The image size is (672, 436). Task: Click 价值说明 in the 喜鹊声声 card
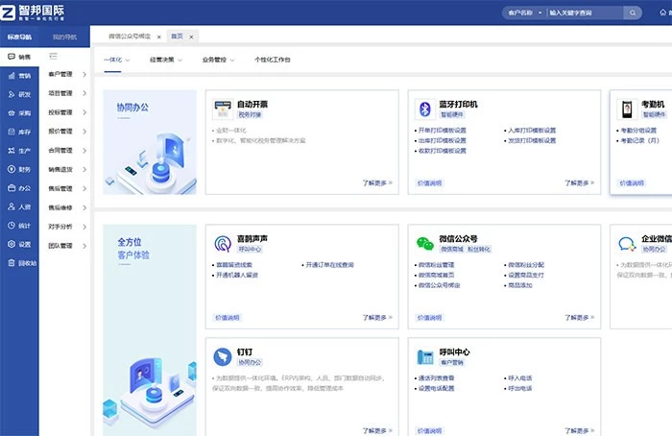click(228, 317)
